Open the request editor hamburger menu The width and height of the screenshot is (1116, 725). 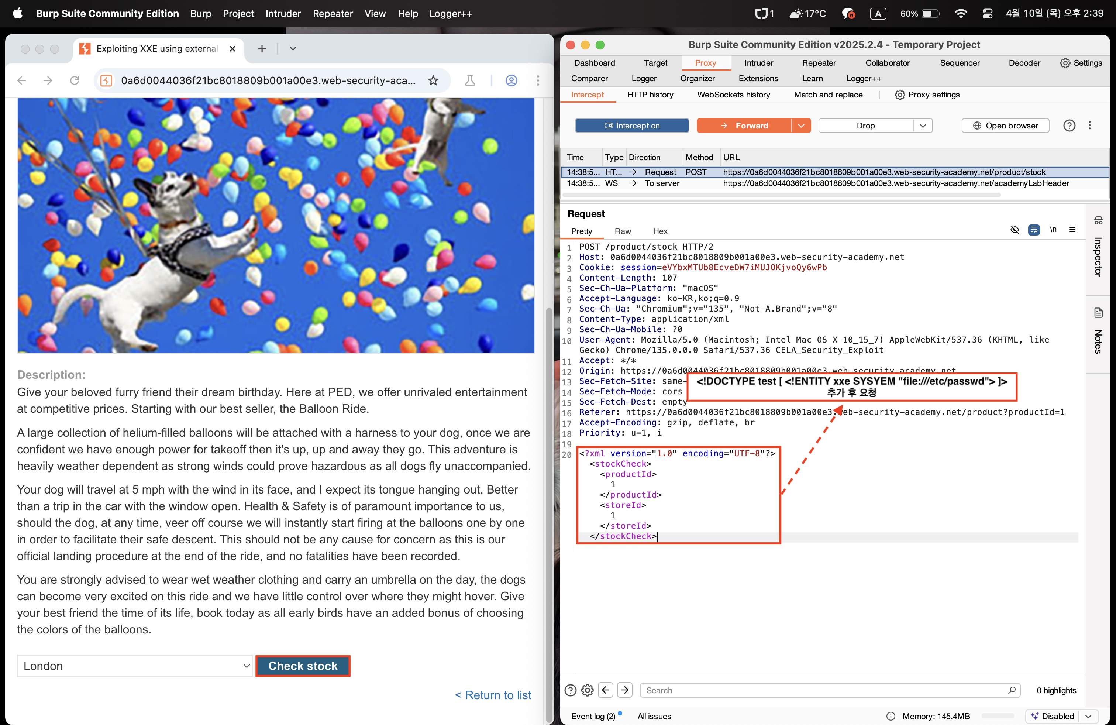point(1072,230)
